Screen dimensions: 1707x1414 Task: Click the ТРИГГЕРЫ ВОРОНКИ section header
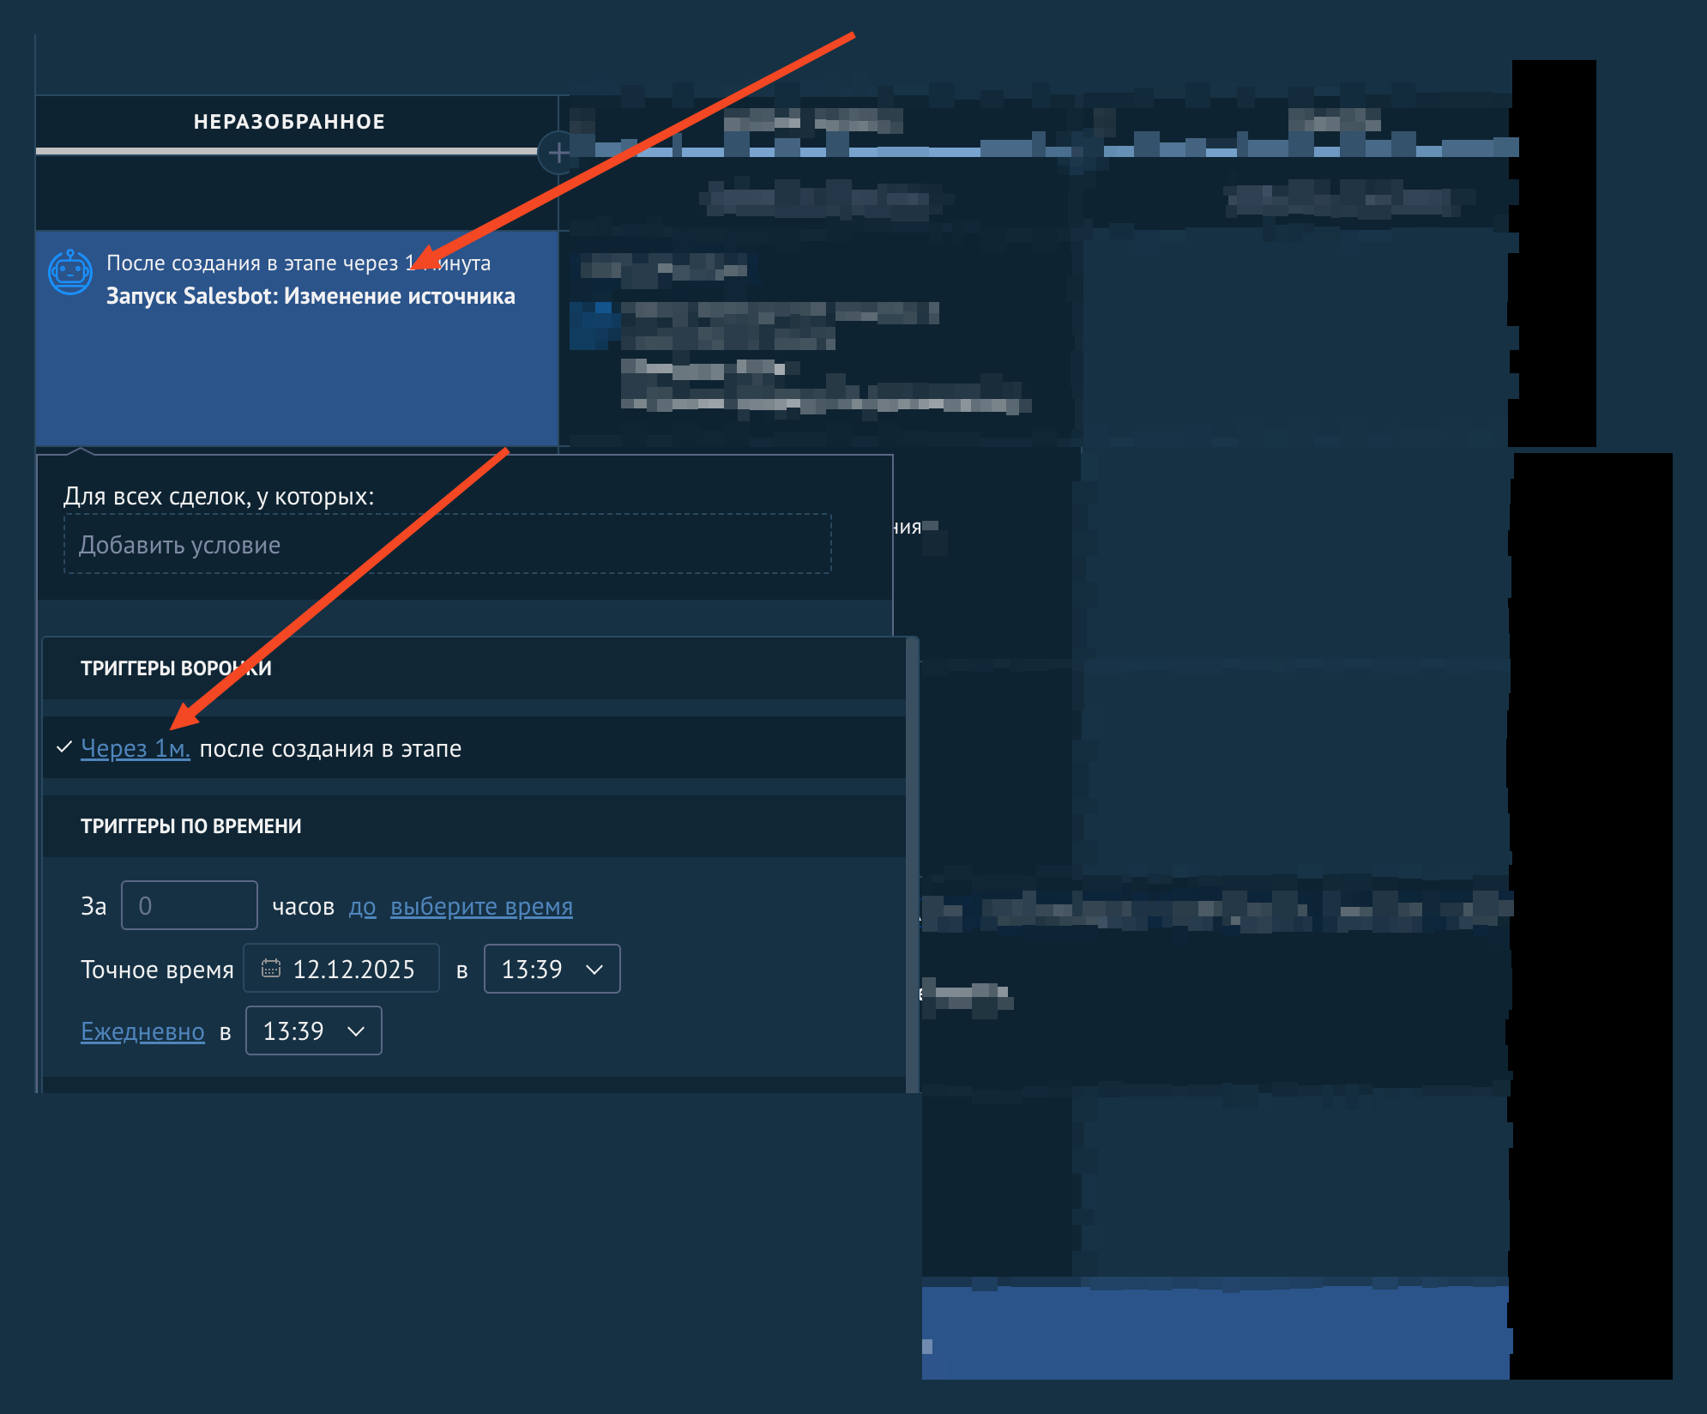coord(176,668)
